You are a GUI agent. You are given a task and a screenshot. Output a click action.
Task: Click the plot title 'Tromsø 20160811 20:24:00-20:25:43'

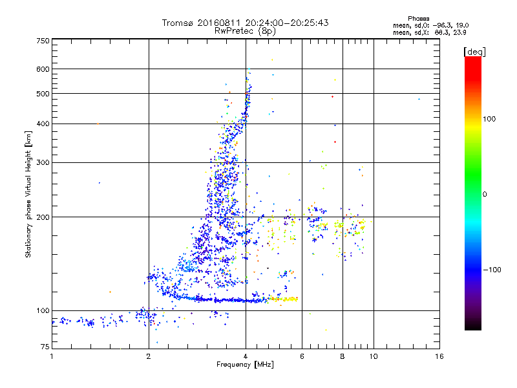245,23
